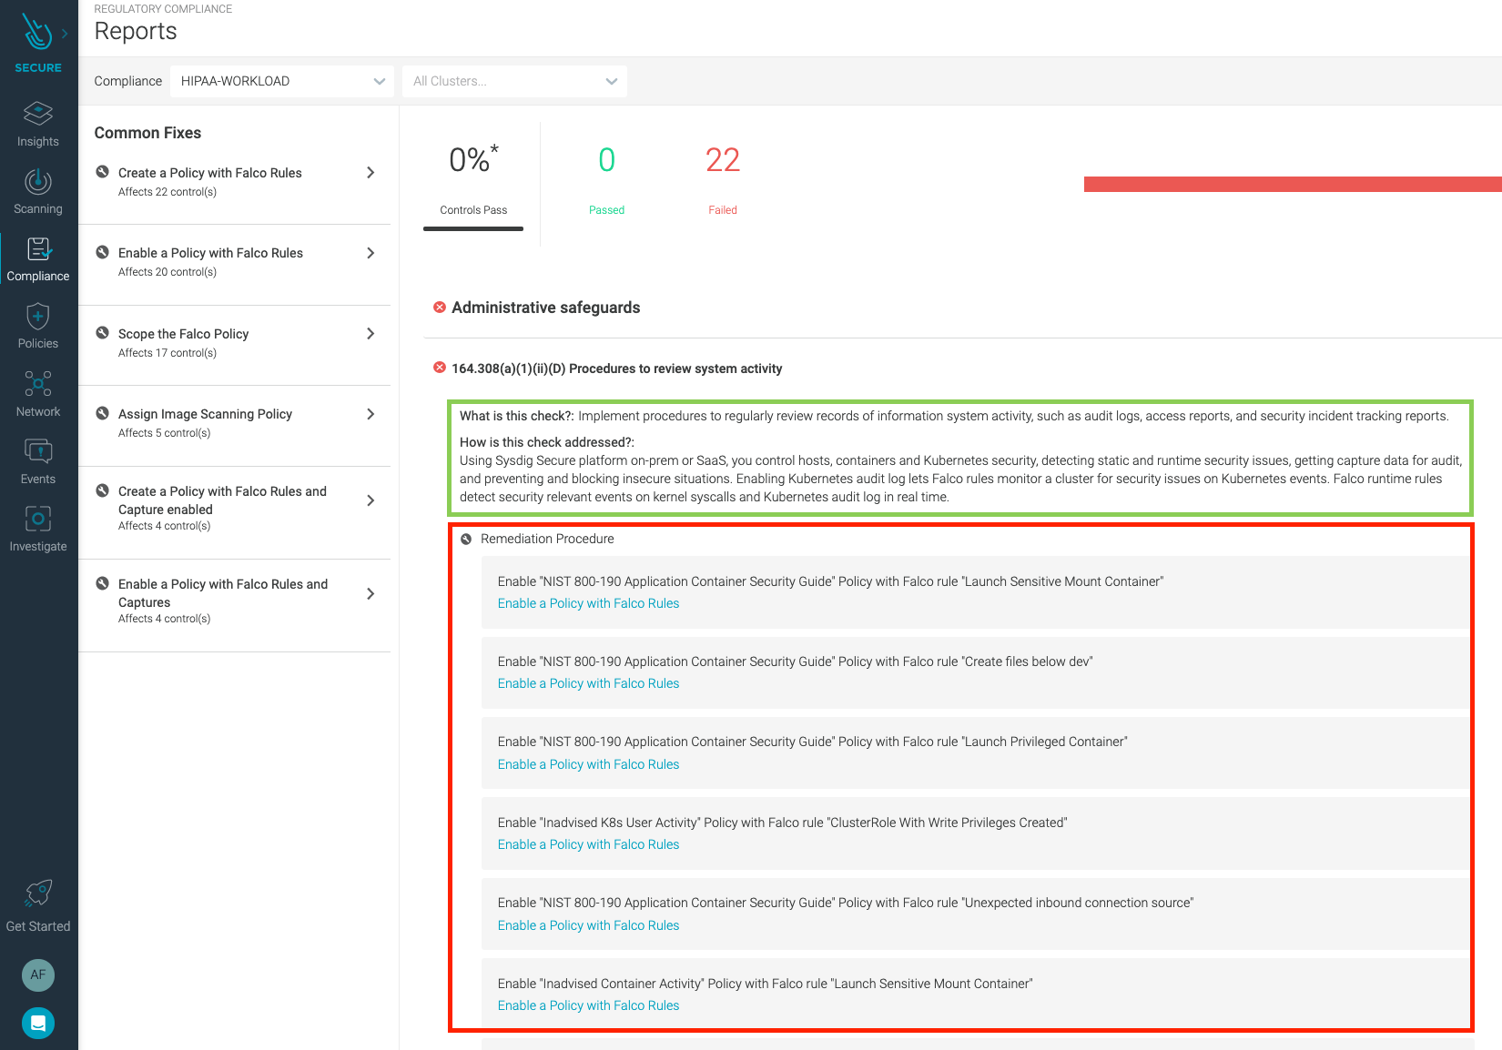This screenshot has width=1502, height=1050.
Task: Open the Enable a Policy with Falco Rules link
Action: [587, 603]
